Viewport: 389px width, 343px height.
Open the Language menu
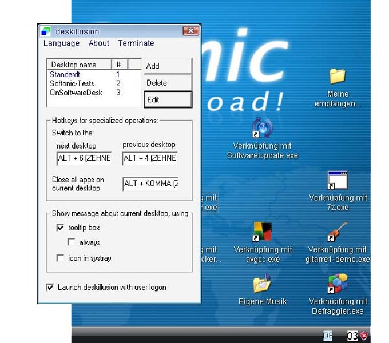[x=61, y=43]
